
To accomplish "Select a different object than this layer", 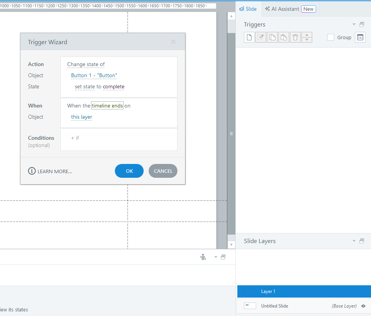I will tap(82, 117).
